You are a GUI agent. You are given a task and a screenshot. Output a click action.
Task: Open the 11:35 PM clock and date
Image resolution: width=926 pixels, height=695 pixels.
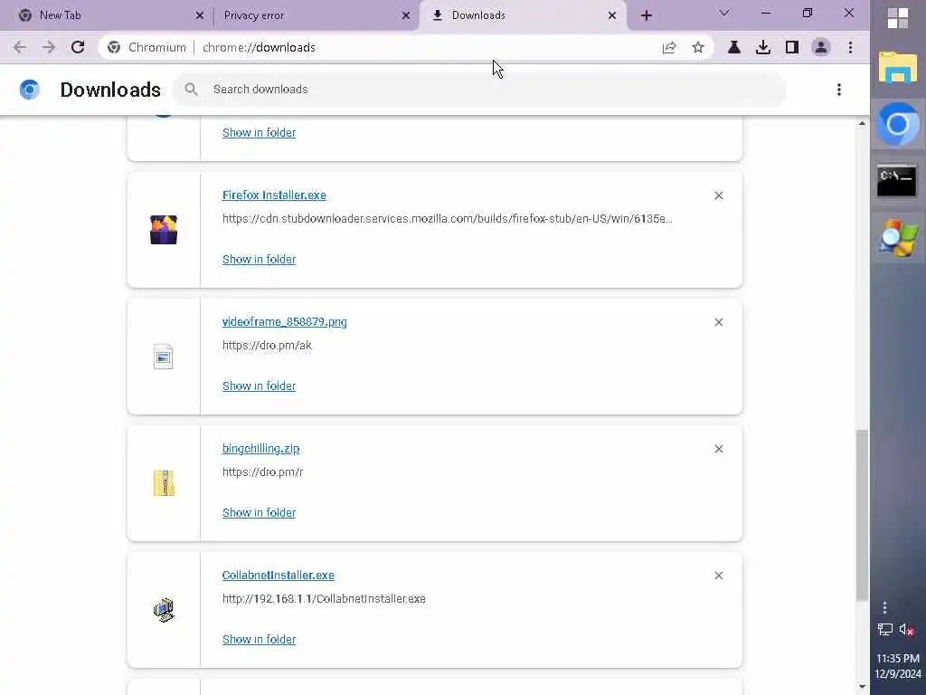[898, 665]
